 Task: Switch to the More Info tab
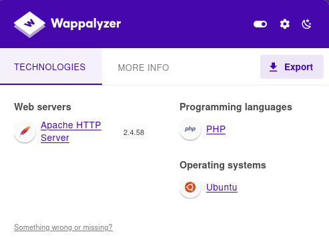(x=143, y=68)
